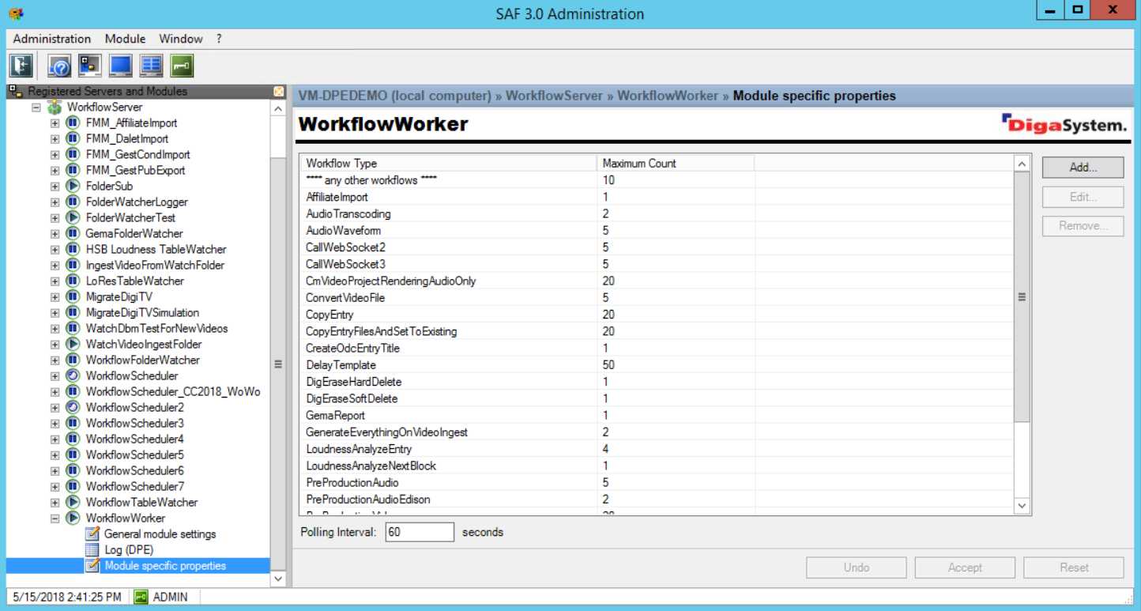Open the Administration menu
The width and height of the screenshot is (1141, 611).
tap(52, 39)
